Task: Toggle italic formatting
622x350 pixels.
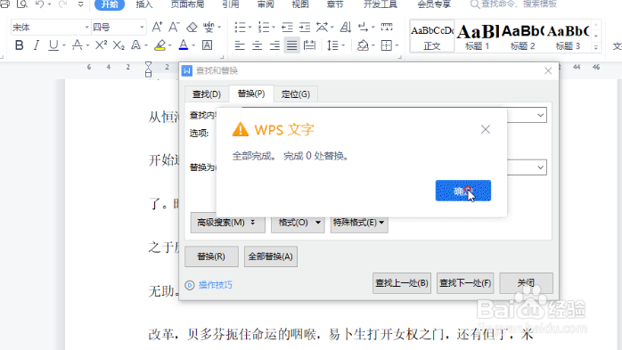Action: tap(37, 45)
